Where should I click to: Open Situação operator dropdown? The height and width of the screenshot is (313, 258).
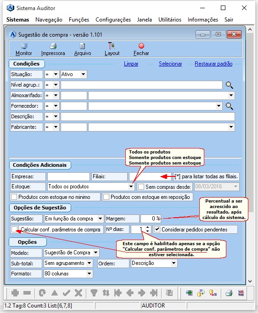tap(56, 74)
